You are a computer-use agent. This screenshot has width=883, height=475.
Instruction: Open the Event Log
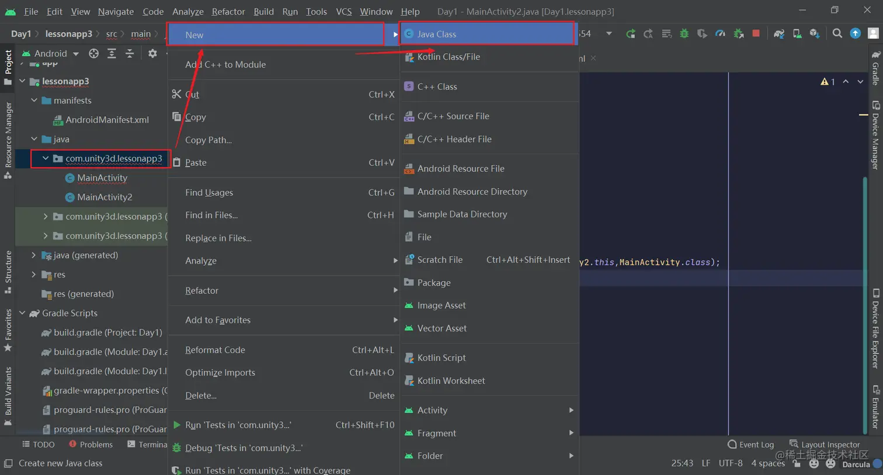pos(751,445)
